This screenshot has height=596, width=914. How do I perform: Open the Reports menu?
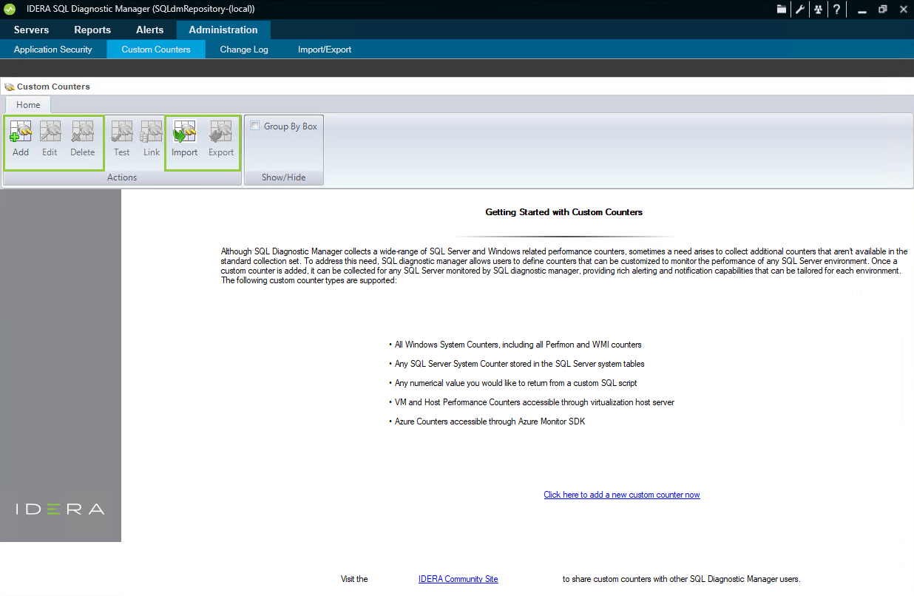click(x=92, y=30)
